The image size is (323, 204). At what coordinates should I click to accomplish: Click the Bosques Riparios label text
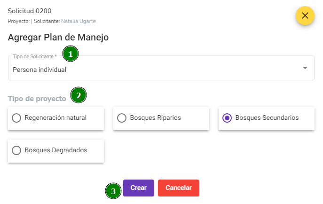click(155, 118)
